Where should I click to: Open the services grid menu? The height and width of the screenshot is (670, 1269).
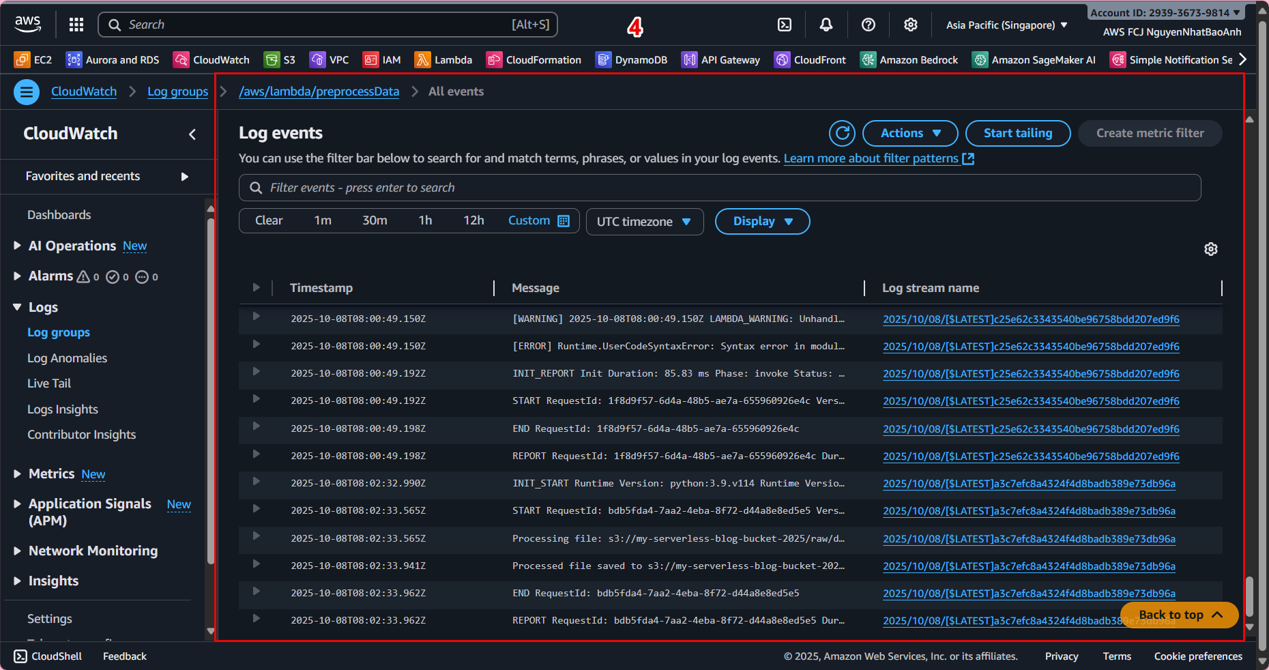[x=76, y=25]
